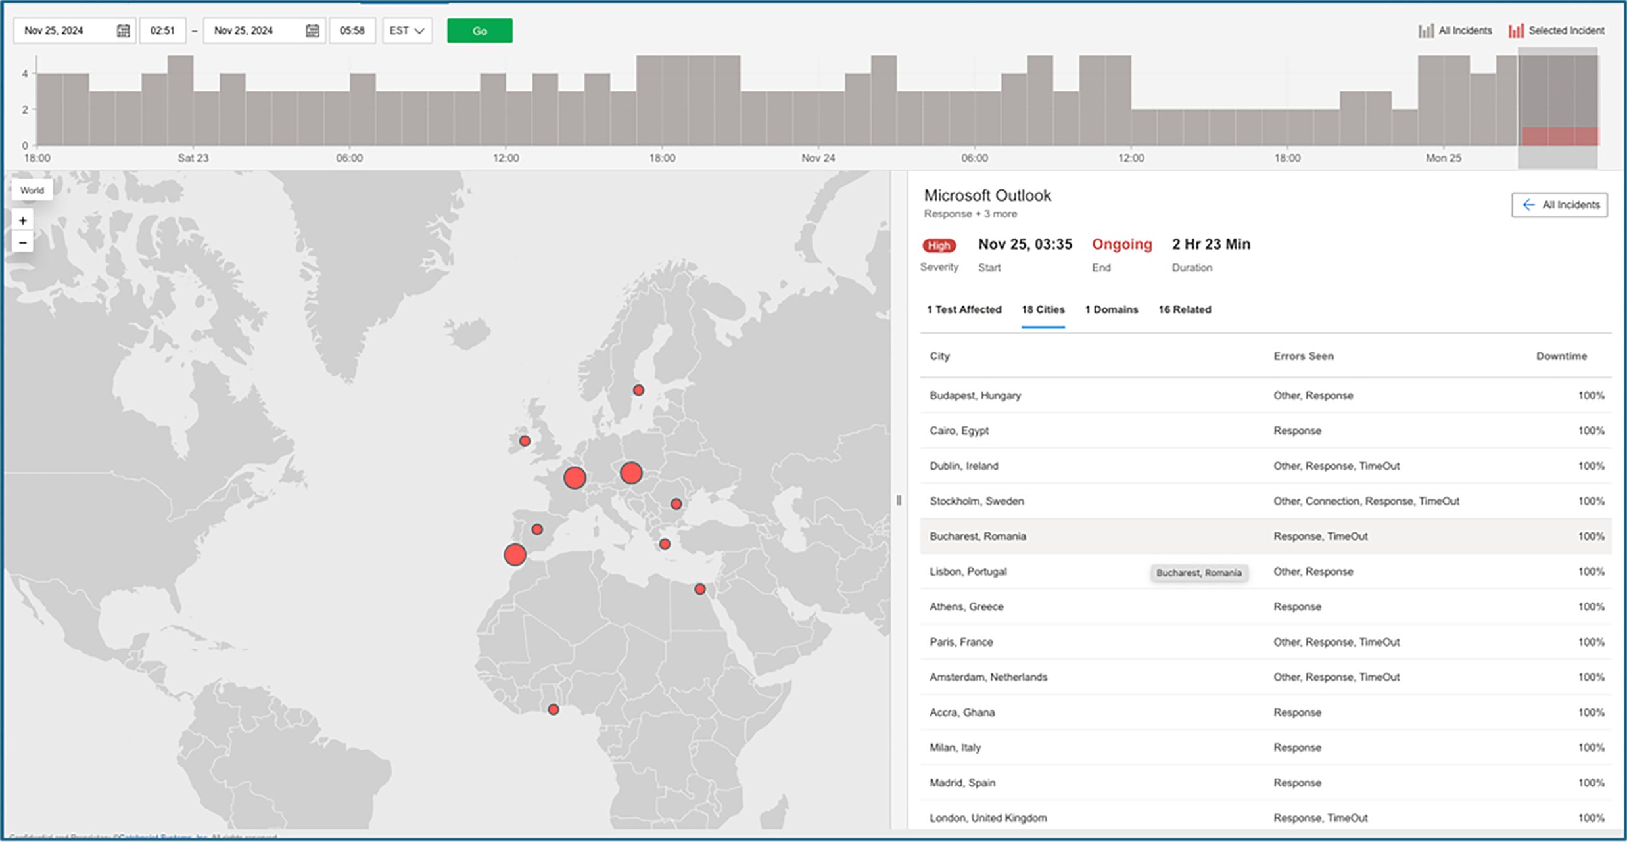Edit the start time field 02:51

click(x=162, y=31)
